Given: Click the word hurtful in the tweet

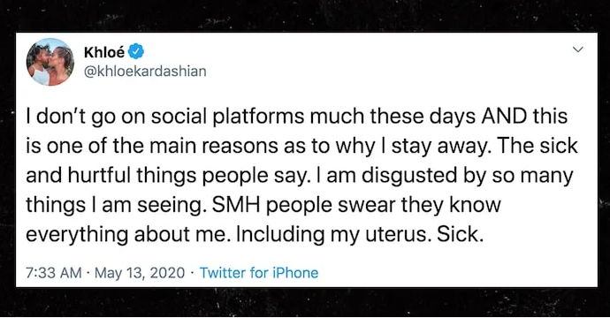Looking at the screenshot, I should 100,175.
